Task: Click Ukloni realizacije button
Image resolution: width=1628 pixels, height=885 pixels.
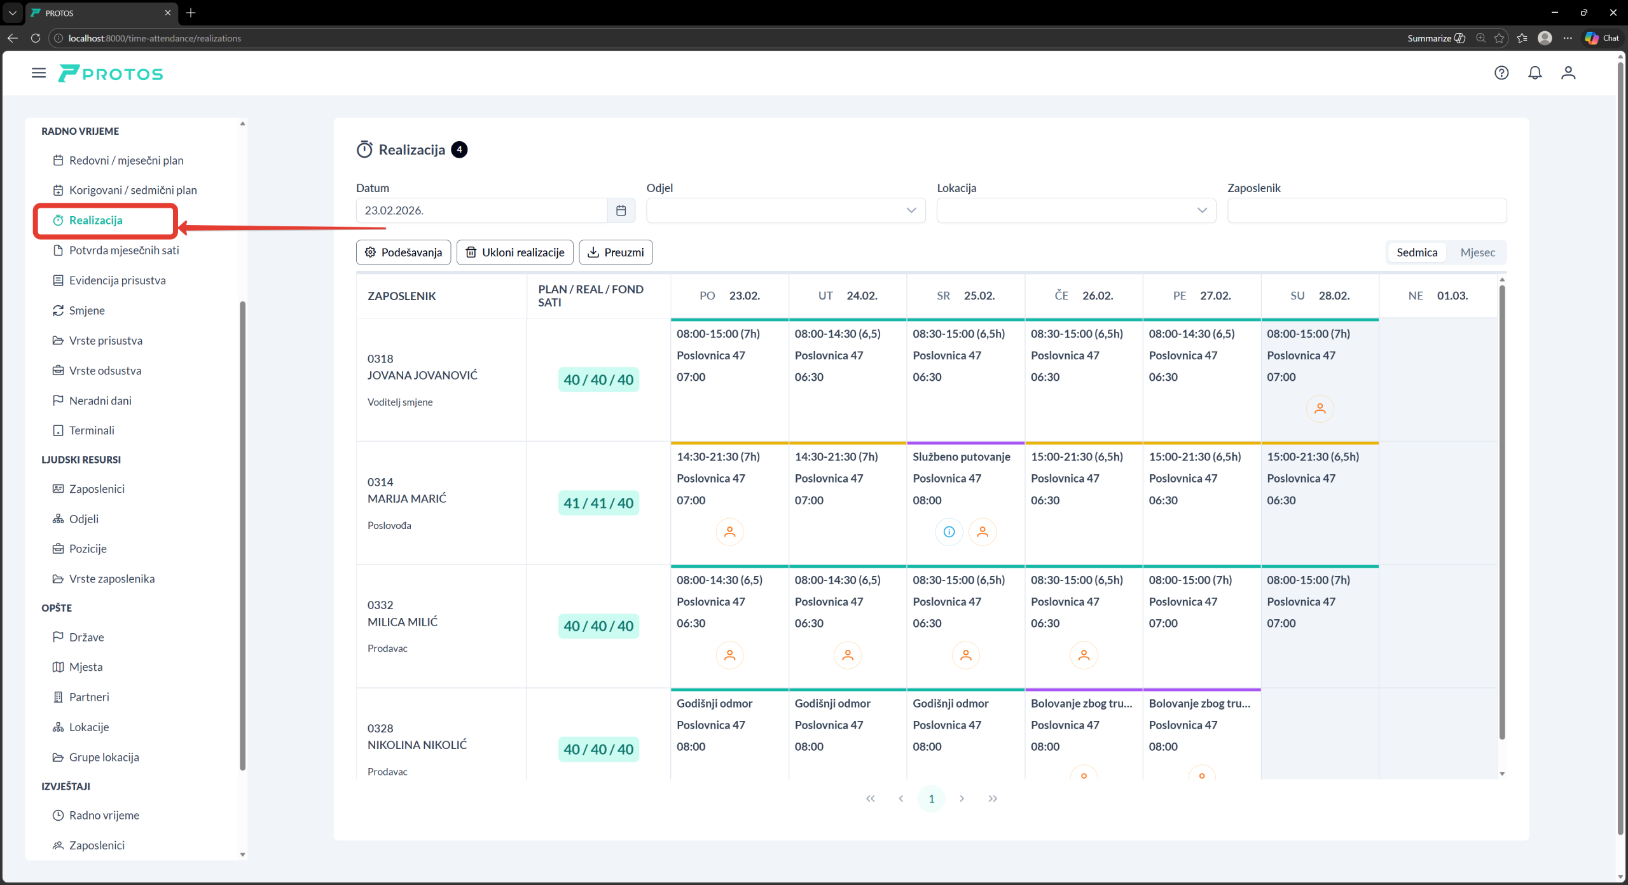Action: (x=514, y=252)
